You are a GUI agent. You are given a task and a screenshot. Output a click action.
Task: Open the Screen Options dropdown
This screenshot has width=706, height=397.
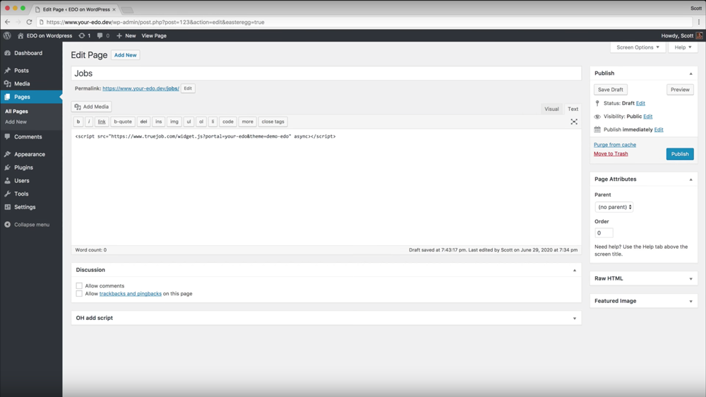tap(638, 47)
